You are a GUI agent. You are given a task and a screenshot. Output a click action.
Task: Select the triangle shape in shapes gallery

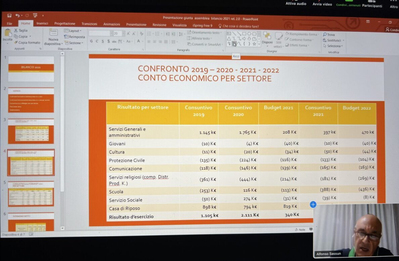(229, 39)
